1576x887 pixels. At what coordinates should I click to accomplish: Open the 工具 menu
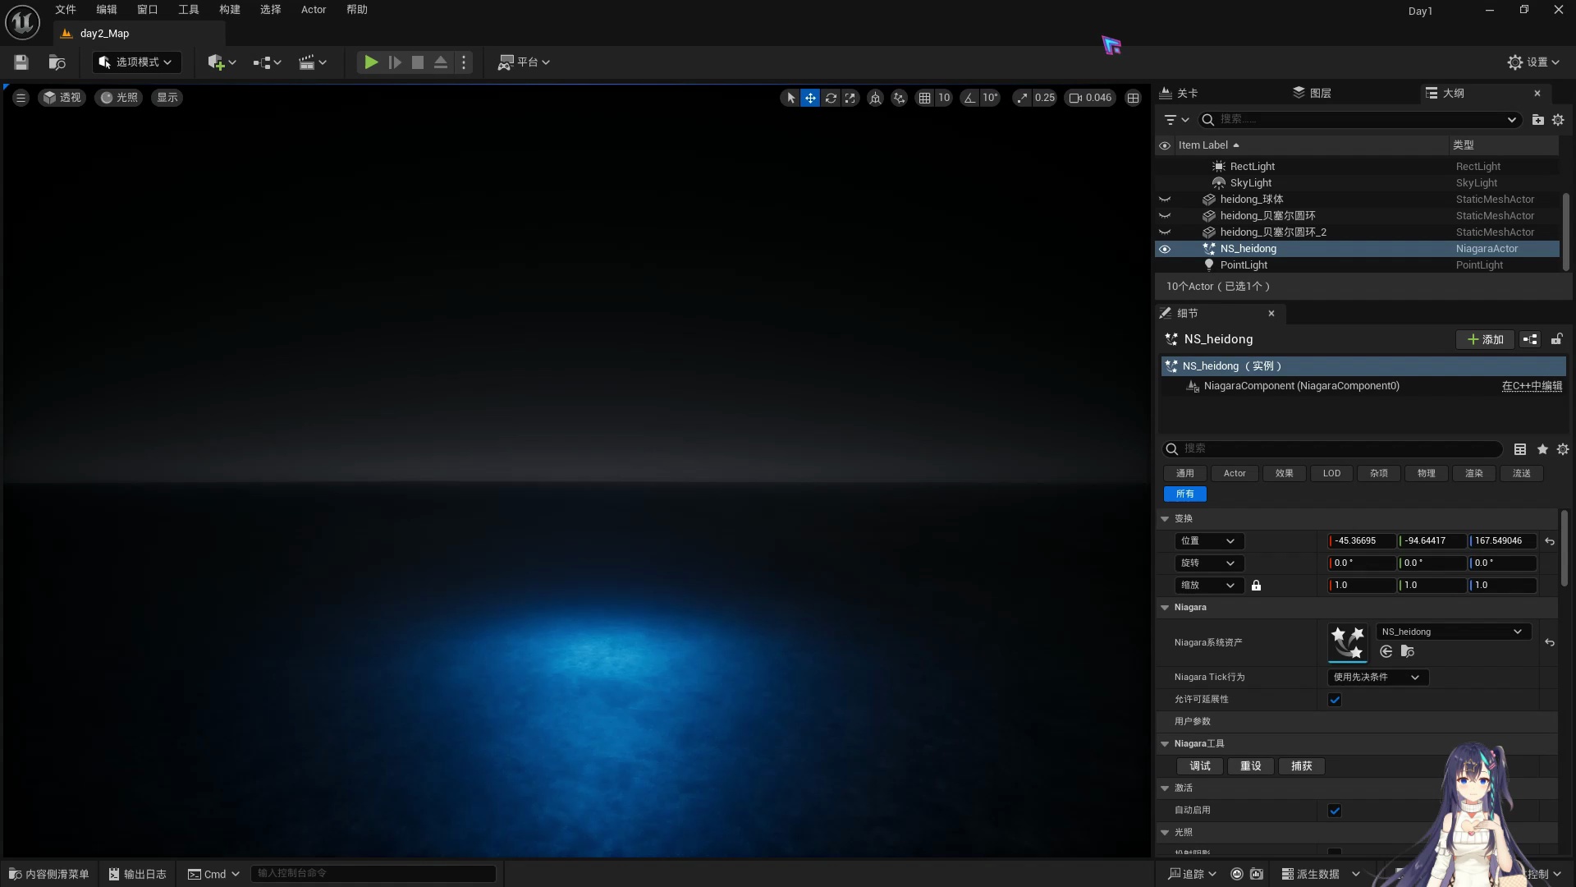point(187,9)
